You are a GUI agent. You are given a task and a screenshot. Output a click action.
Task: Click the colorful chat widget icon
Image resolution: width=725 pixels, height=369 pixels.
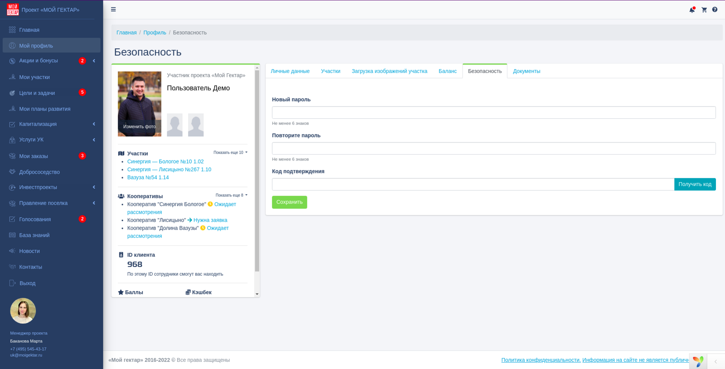698,361
